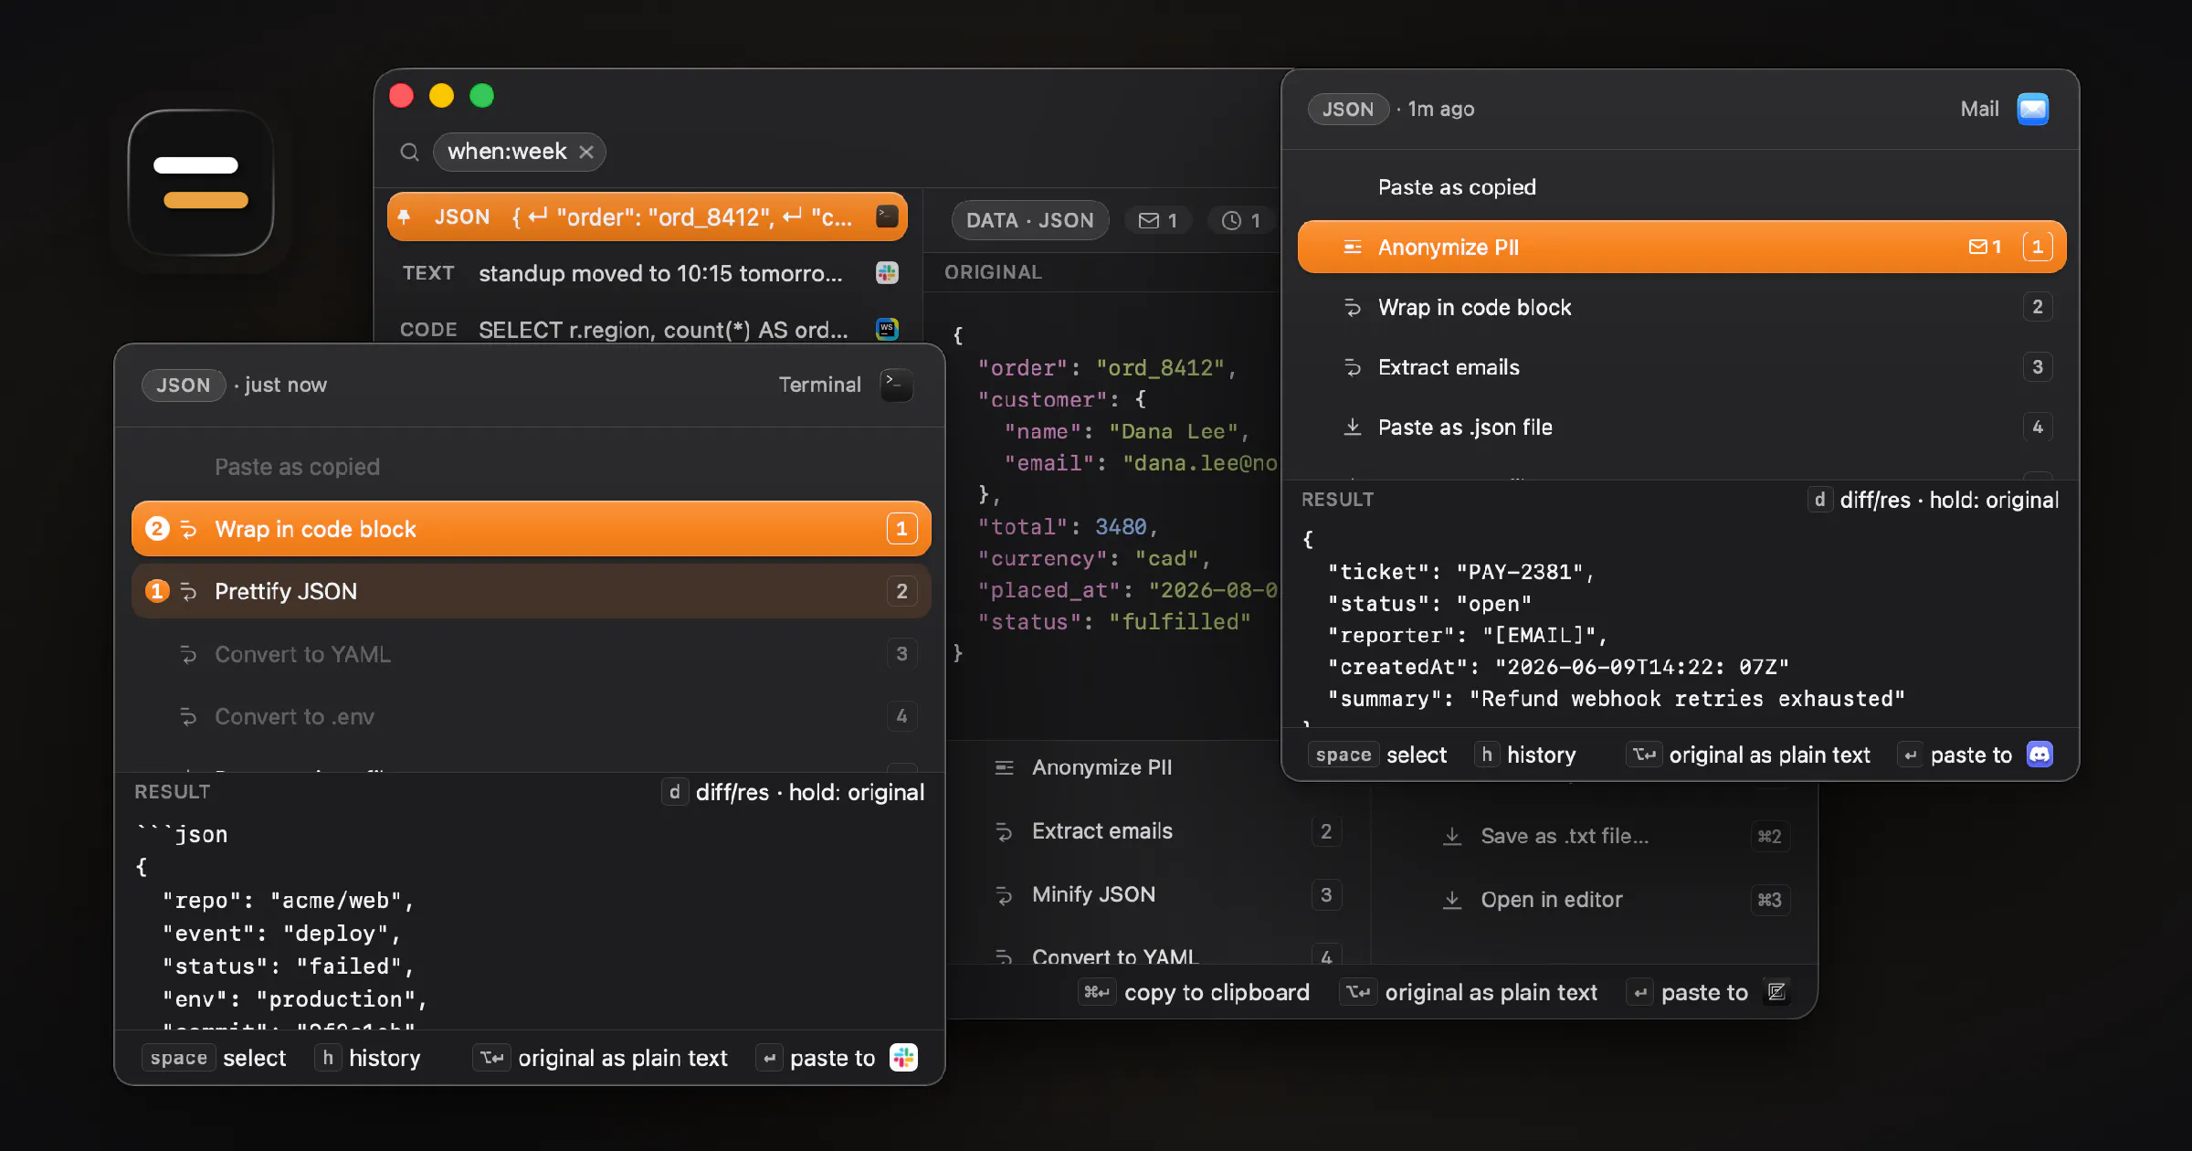Choose Open in editor action
The height and width of the screenshot is (1151, 2192).
(1613, 900)
